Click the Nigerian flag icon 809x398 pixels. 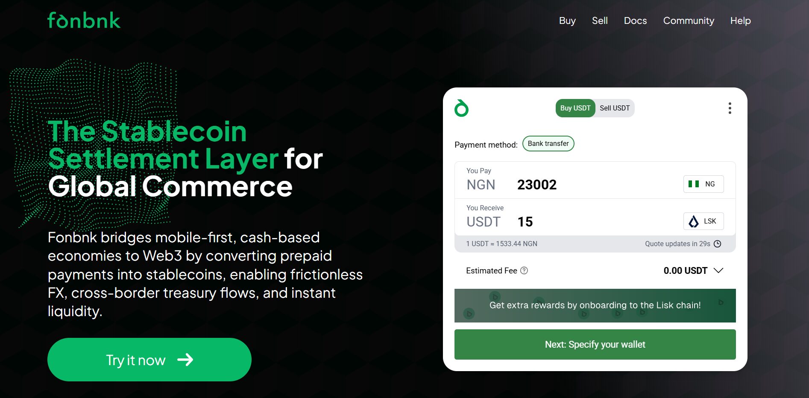pyautogui.click(x=694, y=184)
